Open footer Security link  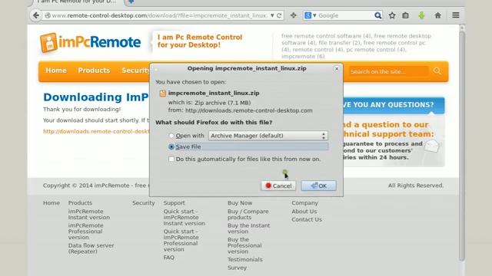point(144,202)
